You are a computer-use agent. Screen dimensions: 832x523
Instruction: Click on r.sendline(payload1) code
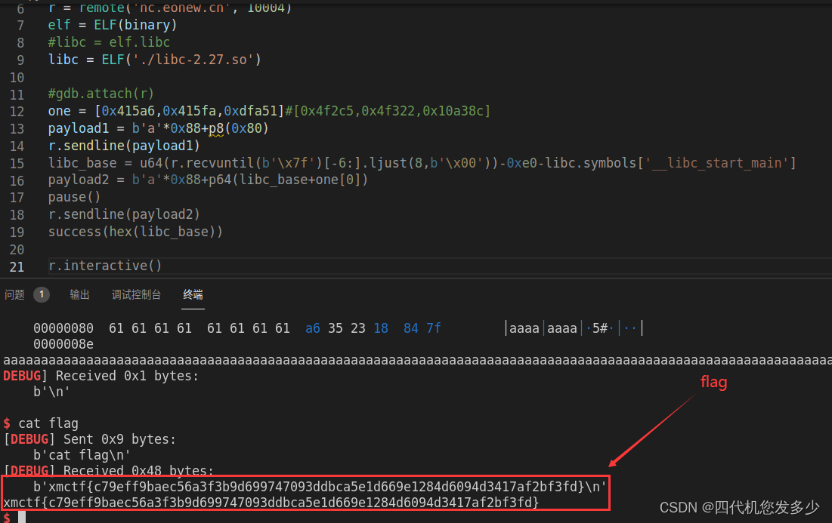point(124,145)
